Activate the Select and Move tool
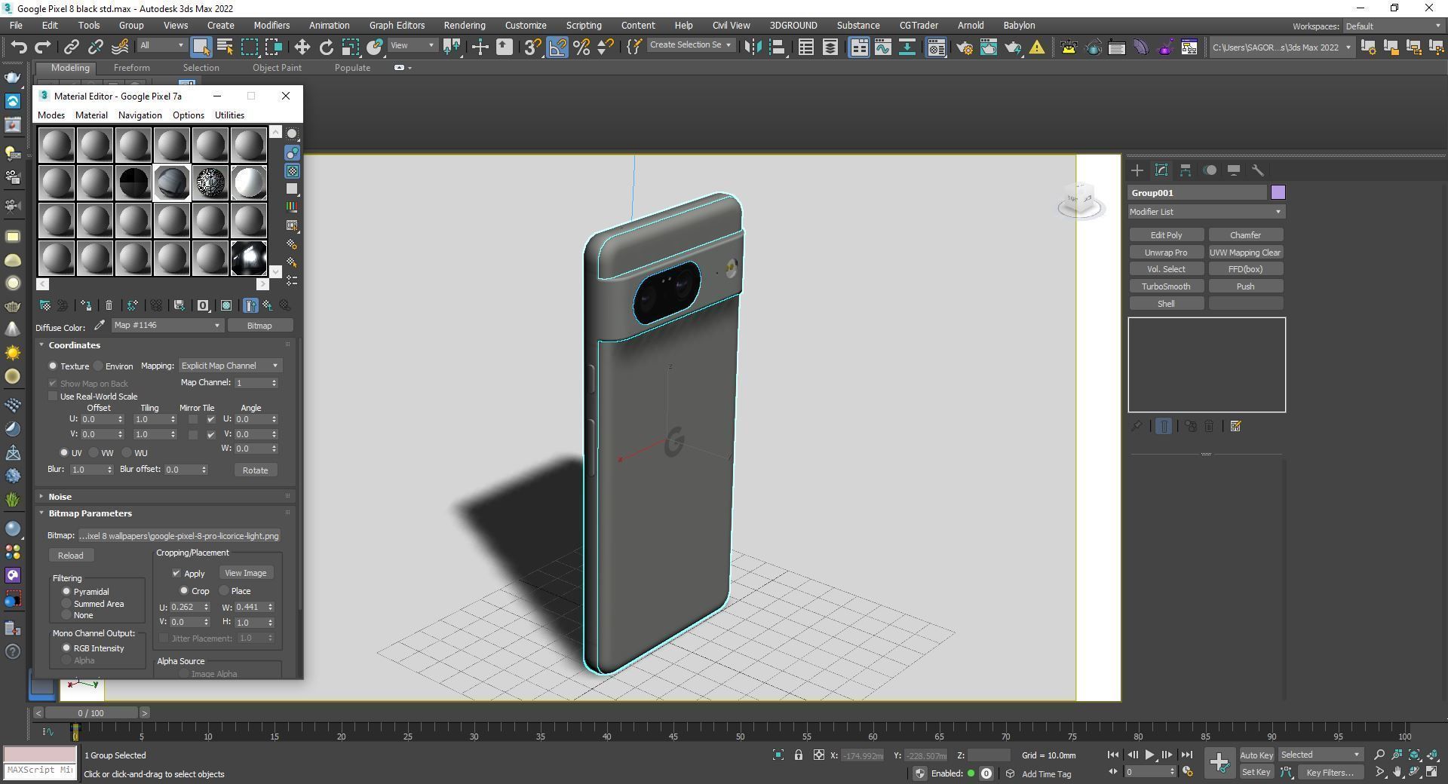This screenshot has width=1448, height=784. coord(302,47)
